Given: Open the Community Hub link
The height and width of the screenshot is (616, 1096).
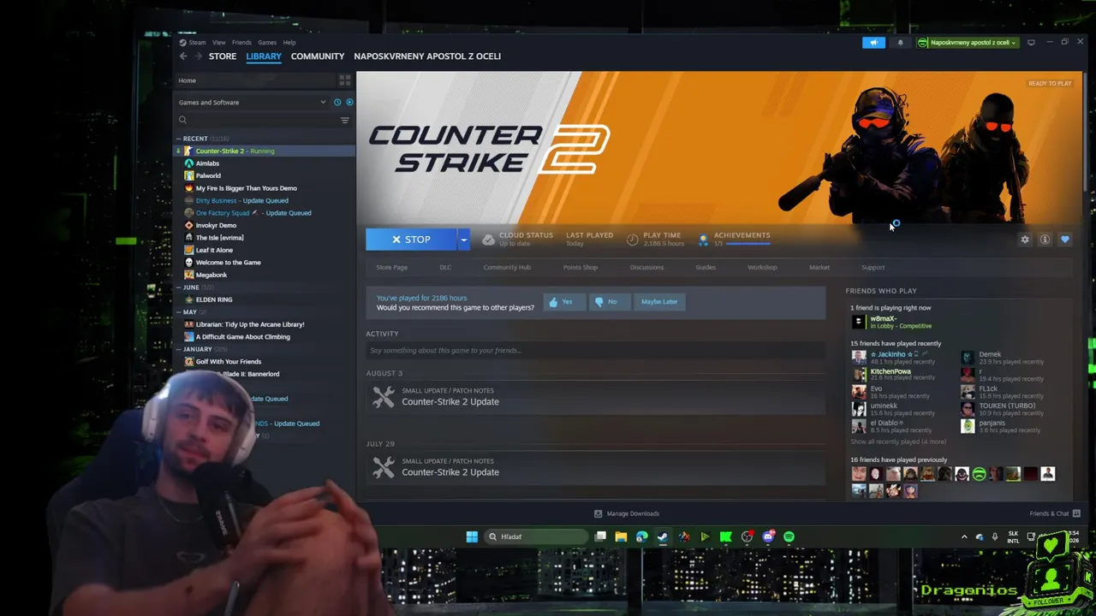Looking at the screenshot, I should point(507,268).
